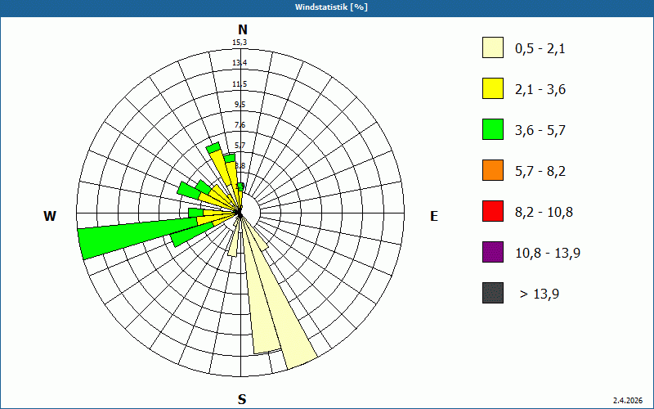Click the 5,7 axis ring label

coord(240,146)
